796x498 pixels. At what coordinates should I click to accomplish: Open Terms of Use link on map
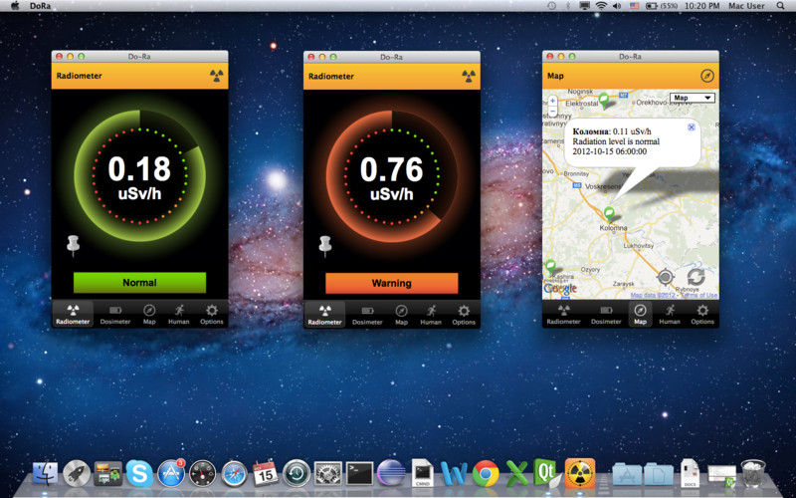[699, 295]
